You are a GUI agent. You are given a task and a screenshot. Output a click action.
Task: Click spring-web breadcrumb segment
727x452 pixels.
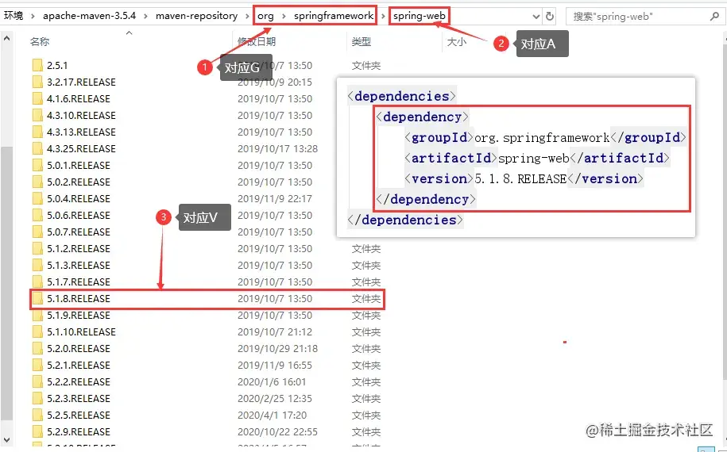tap(420, 16)
